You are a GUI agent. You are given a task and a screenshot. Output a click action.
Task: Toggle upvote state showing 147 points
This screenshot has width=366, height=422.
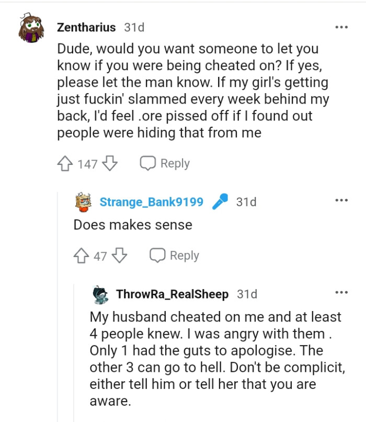(65, 163)
